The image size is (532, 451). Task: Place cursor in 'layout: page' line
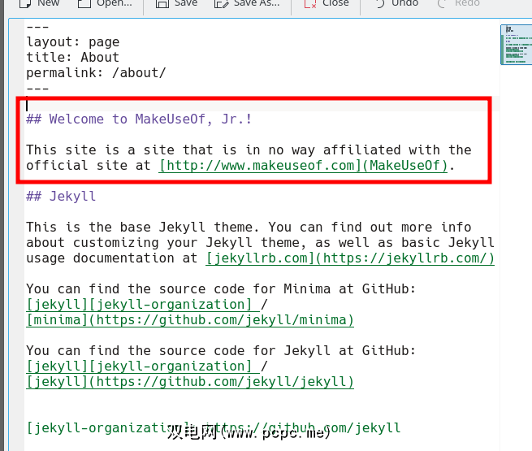coord(73,42)
